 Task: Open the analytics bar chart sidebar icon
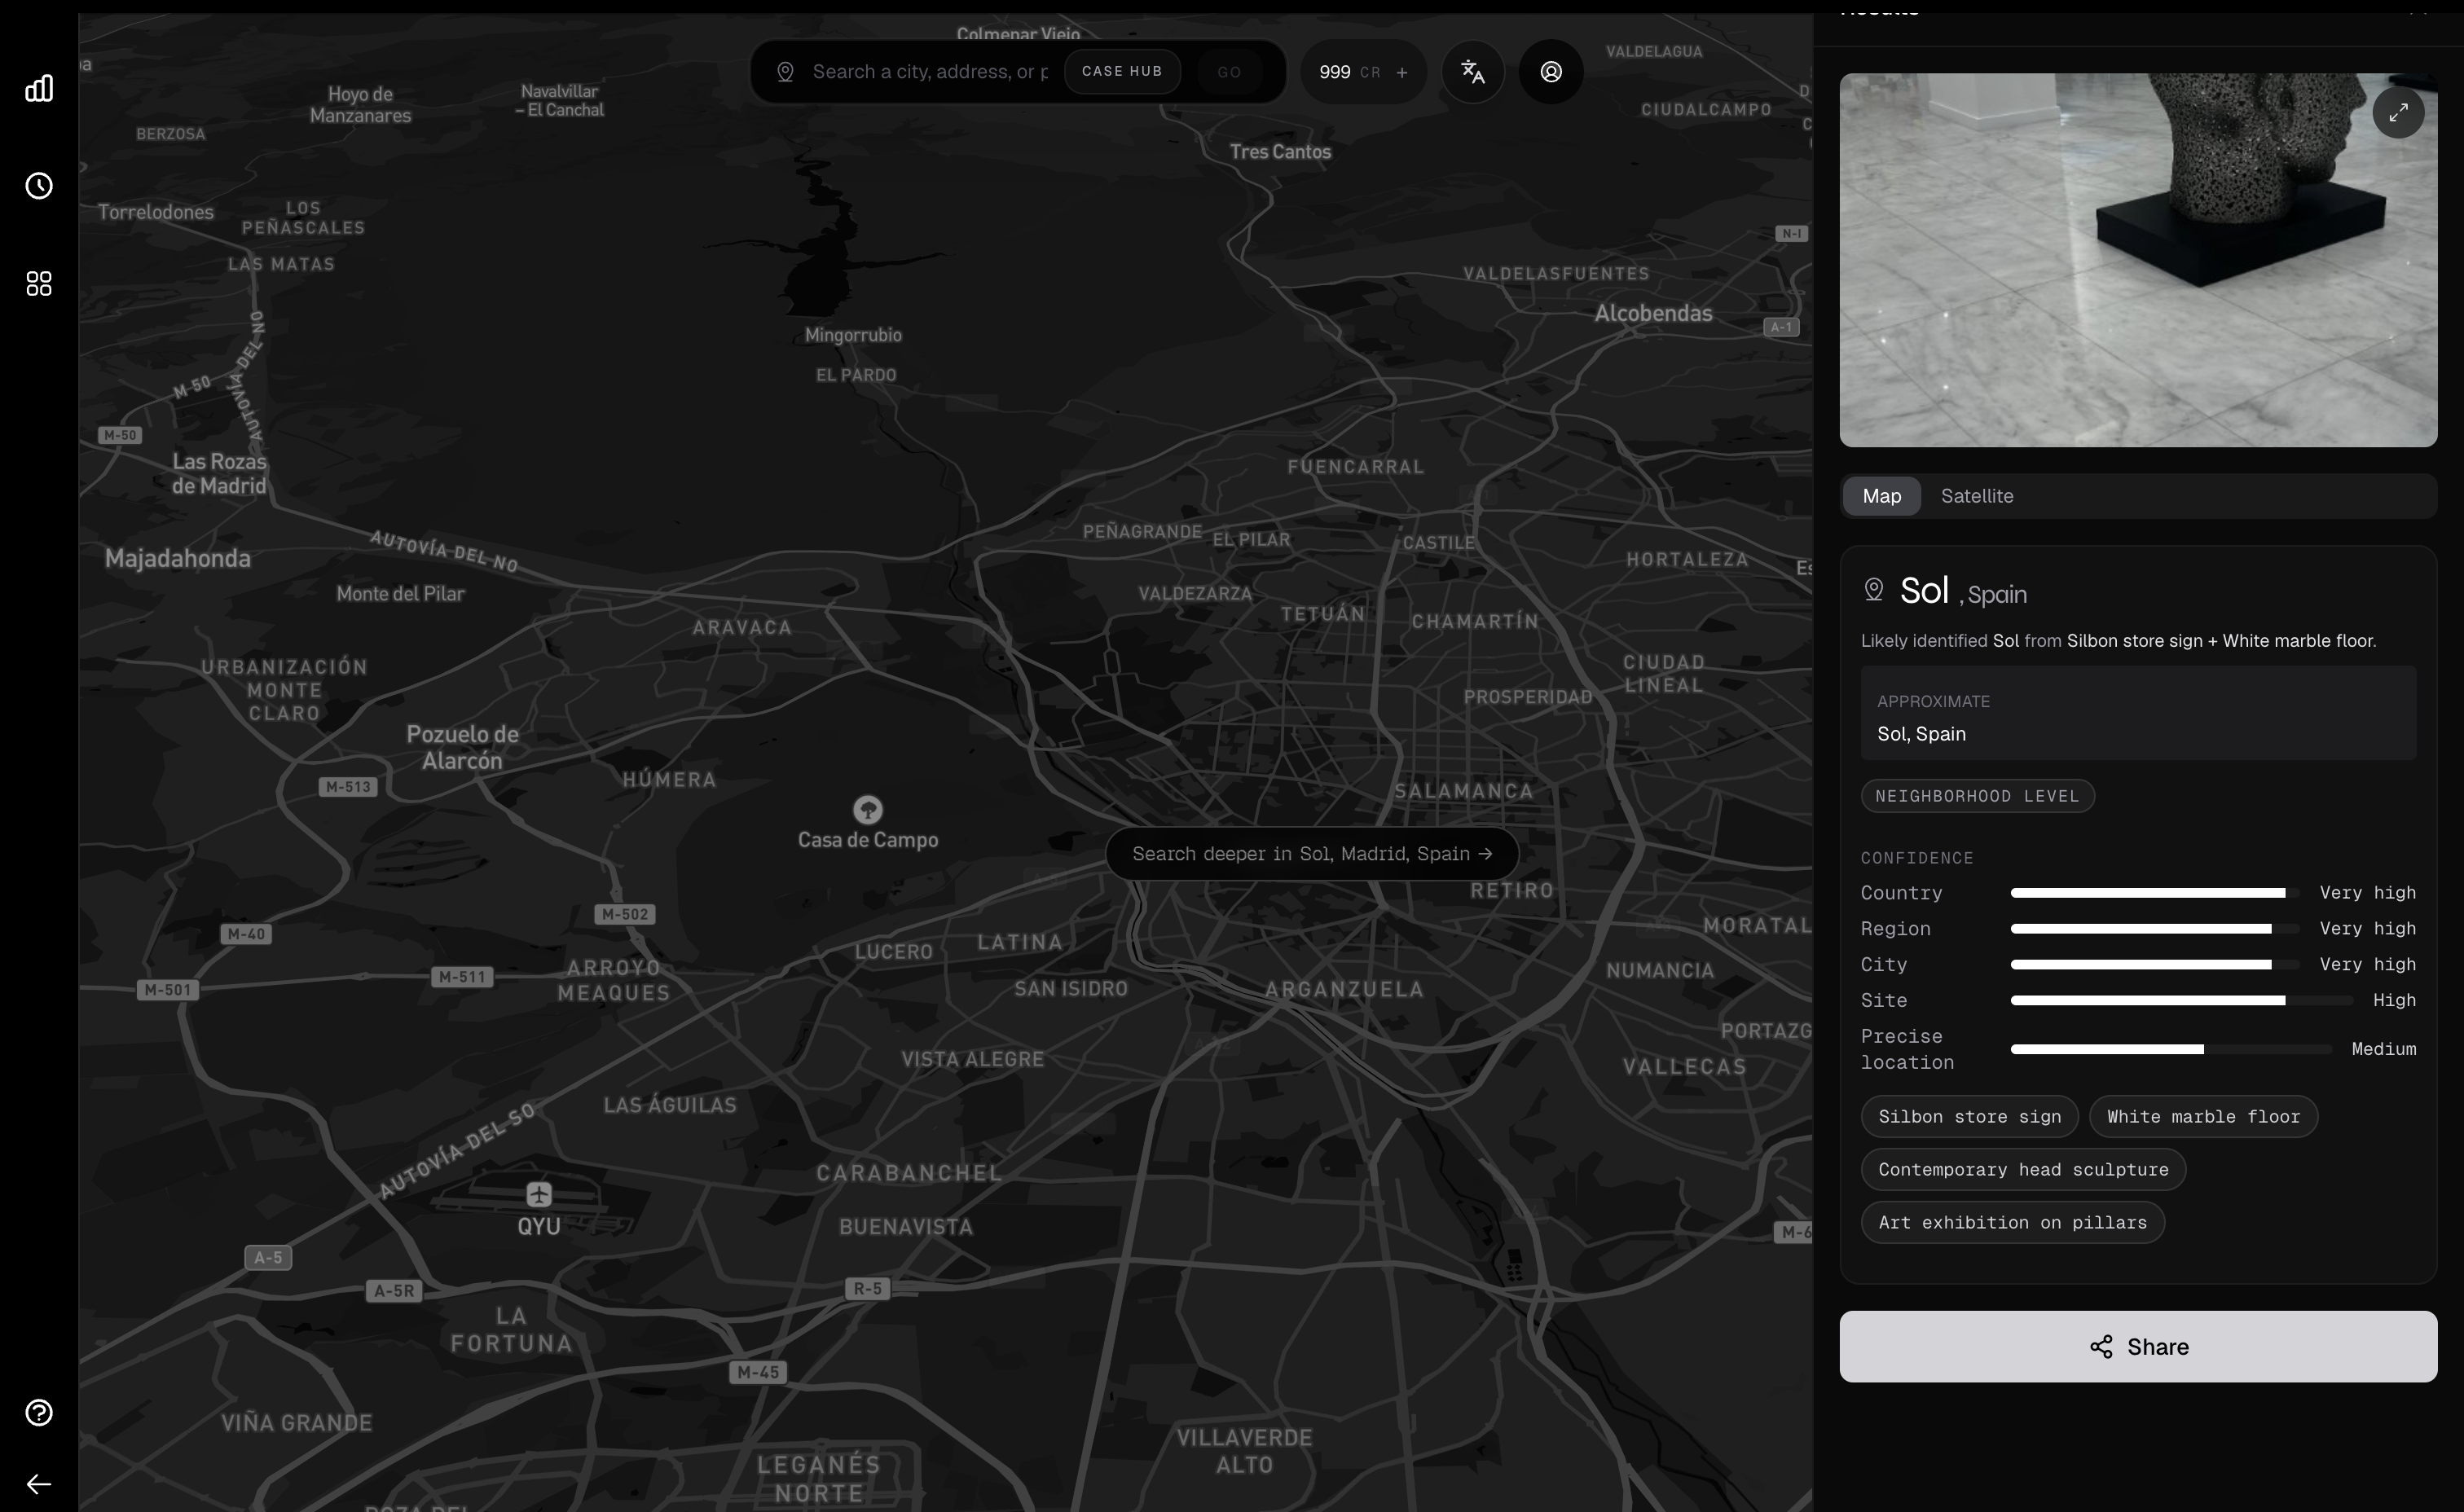click(39, 88)
